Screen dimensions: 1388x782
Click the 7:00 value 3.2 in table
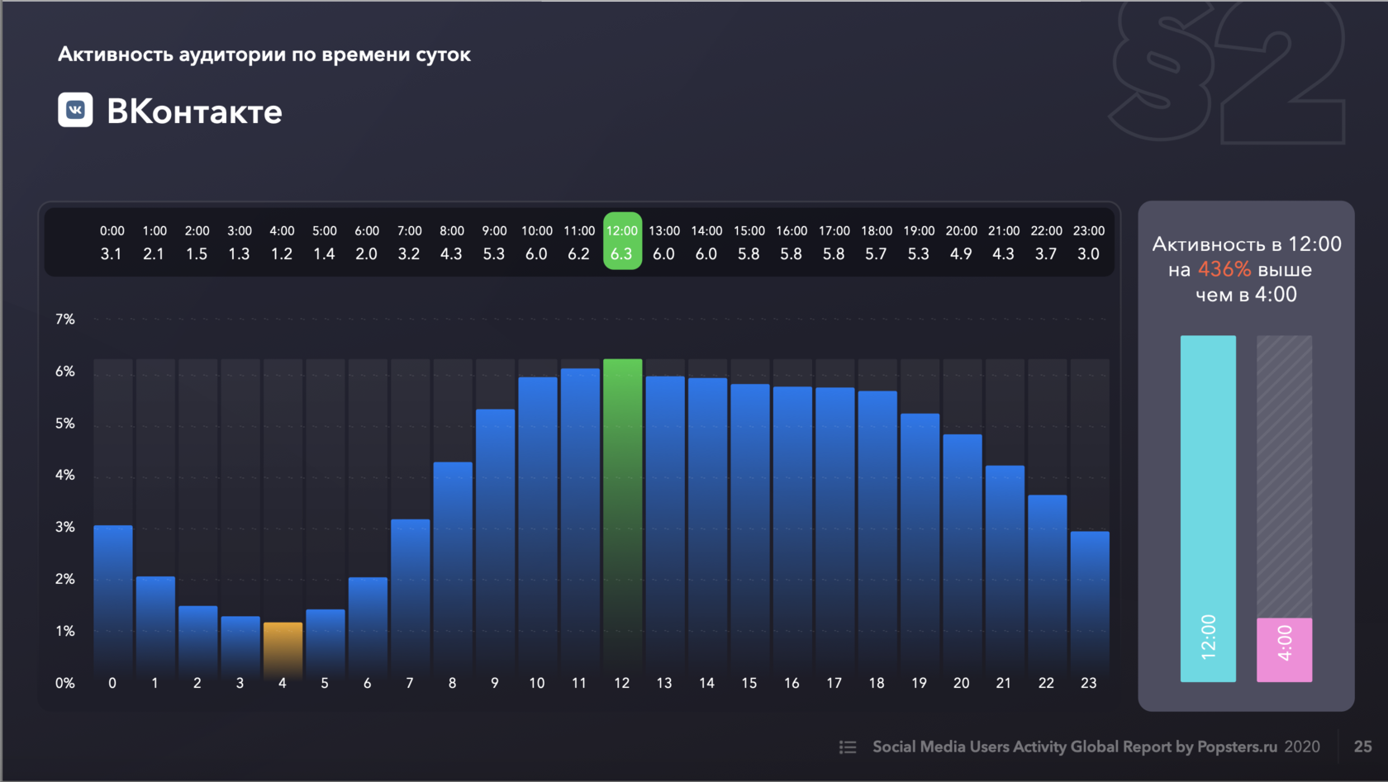point(409,254)
